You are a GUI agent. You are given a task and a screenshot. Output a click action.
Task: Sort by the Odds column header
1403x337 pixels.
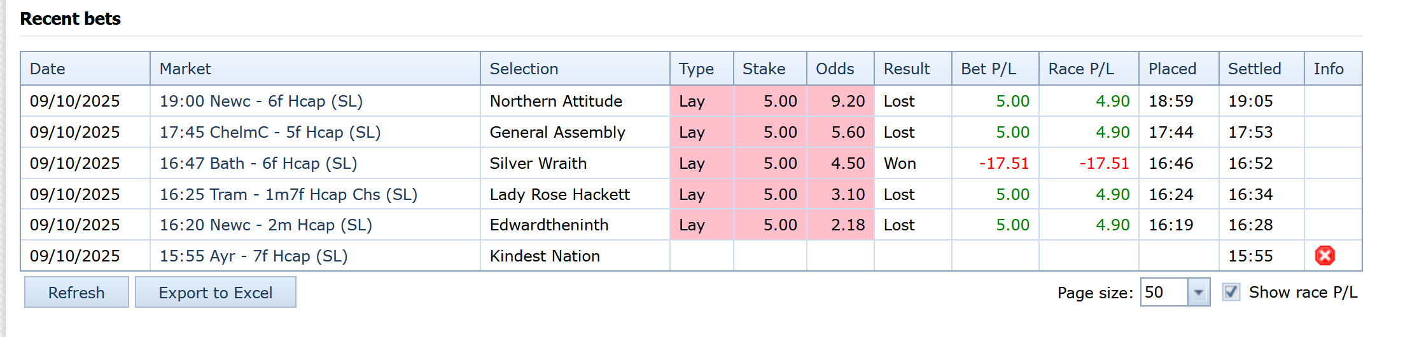coord(835,69)
